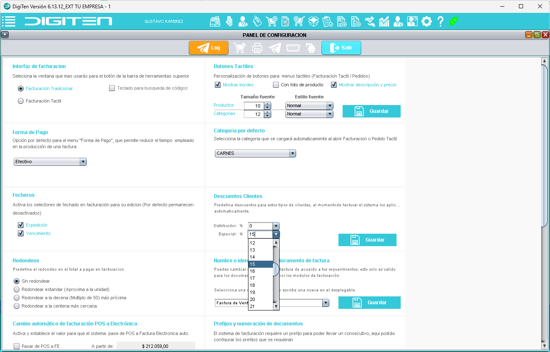
Task: Open the employee time clock icon
Action: (412, 21)
